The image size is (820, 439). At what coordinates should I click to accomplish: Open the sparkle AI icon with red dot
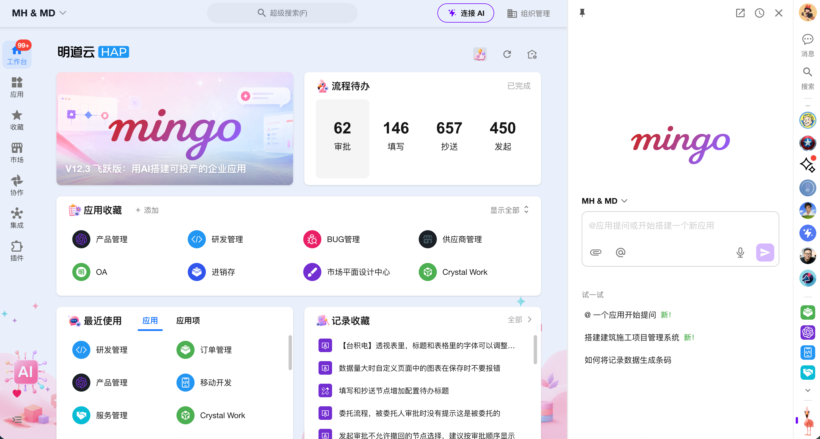click(x=808, y=165)
